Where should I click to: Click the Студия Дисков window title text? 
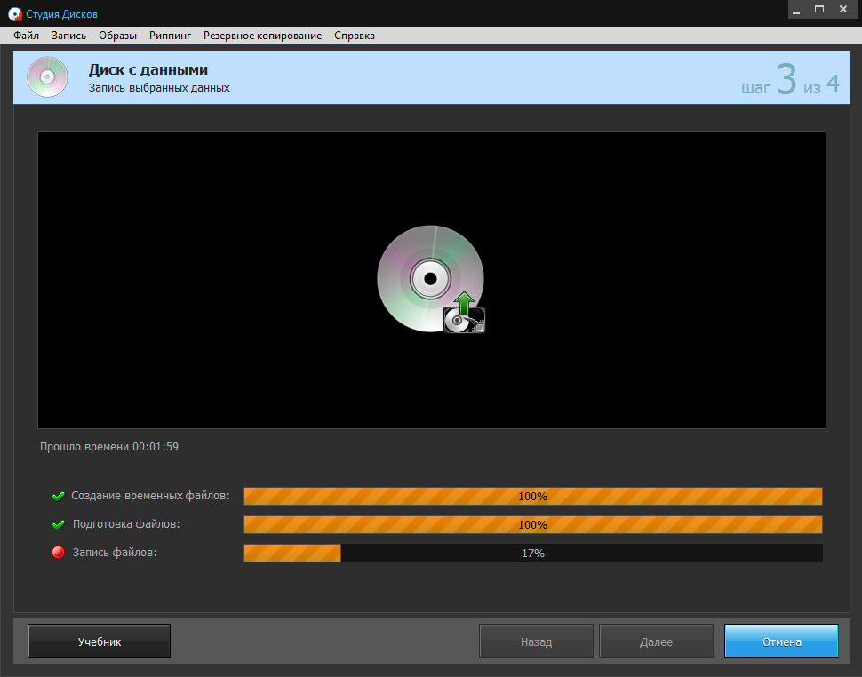[x=61, y=14]
